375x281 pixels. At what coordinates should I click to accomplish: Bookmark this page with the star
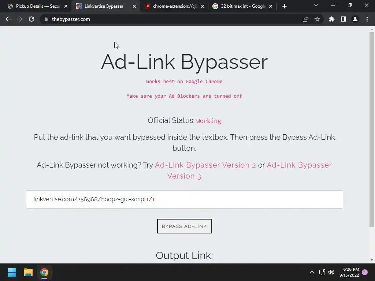coord(317,19)
